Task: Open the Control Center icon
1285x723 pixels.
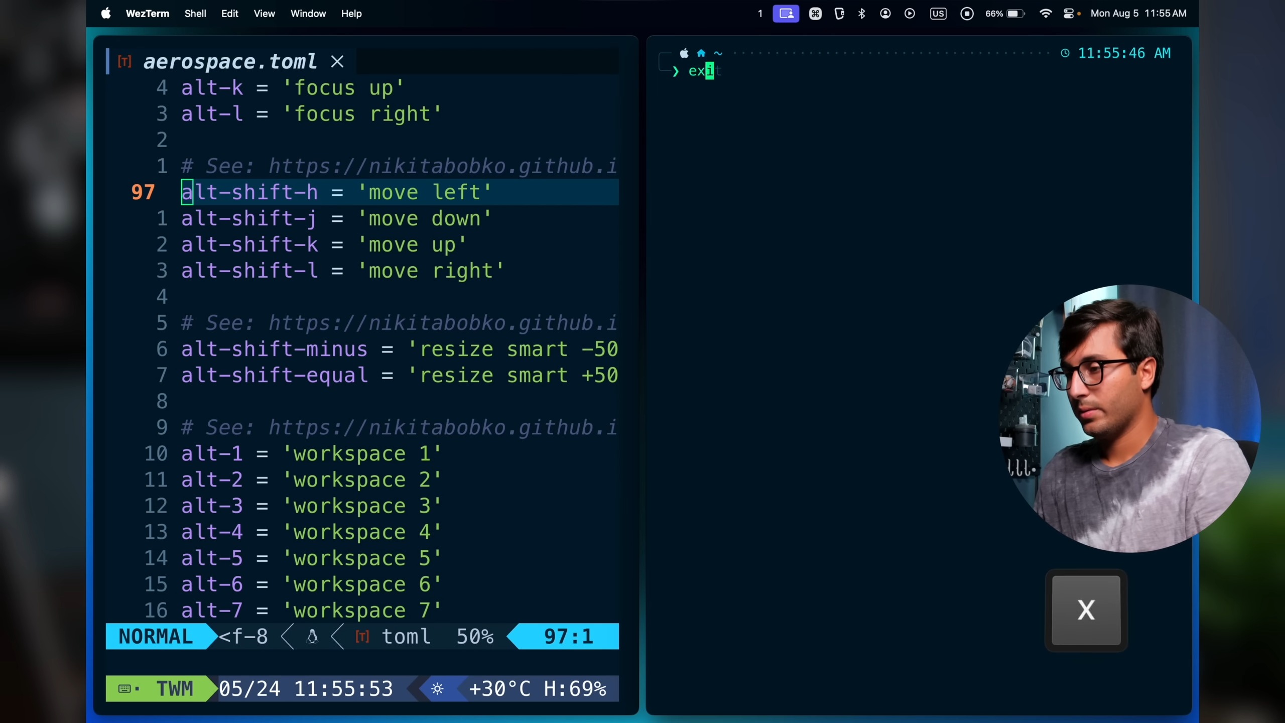Action: pyautogui.click(x=1068, y=14)
